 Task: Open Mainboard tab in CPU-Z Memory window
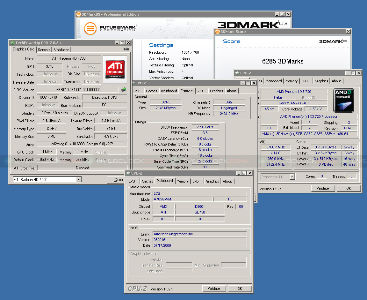point(169,91)
